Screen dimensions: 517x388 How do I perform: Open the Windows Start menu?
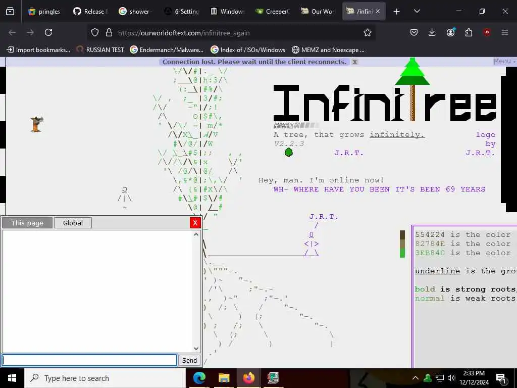[12, 378]
